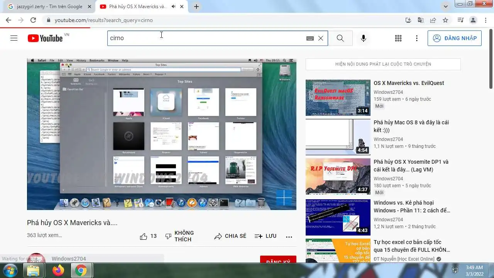This screenshot has height=278, width=494.
Task: Open the Yosemite DP1 video thumbnail
Action: coord(338,176)
